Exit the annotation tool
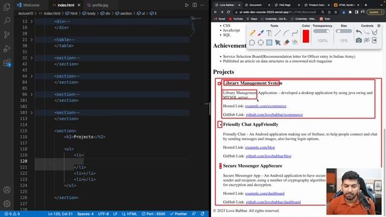 tap(375, 40)
